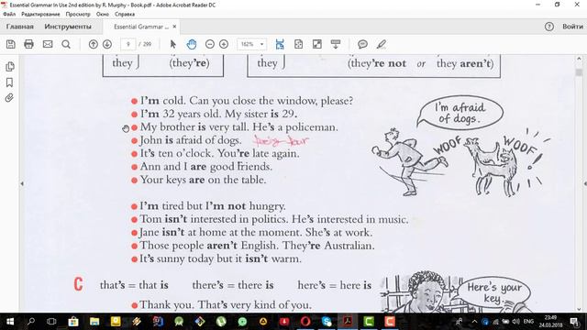Image resolution: width=587 pixels, height=330 pixels.
Task: Open taskbar search magnifier
Action: (31, 322)
